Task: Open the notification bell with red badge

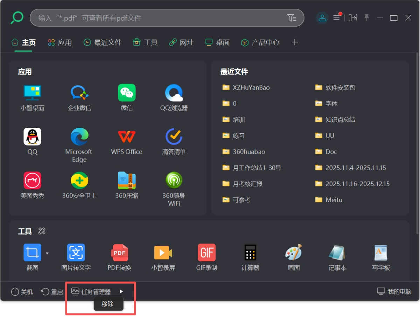Action: [337, 17]
